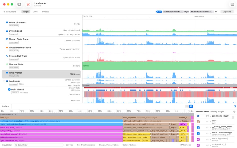Click the Nominal thermal state bar
The height and width of the screenshot is (148, 237).
click(160, 66)
